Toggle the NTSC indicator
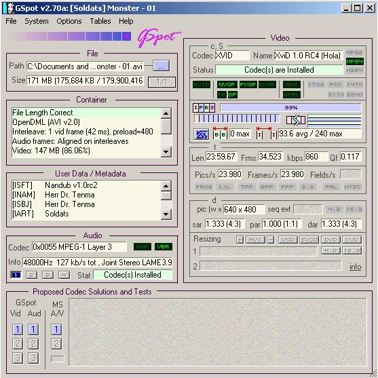 click(x=352, y=187)
